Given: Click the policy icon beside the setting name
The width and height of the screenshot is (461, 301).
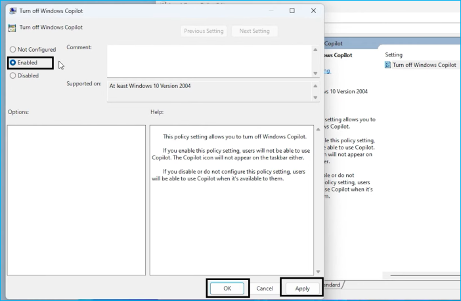Looking at the screenshot, I should (x=12, y=28).
